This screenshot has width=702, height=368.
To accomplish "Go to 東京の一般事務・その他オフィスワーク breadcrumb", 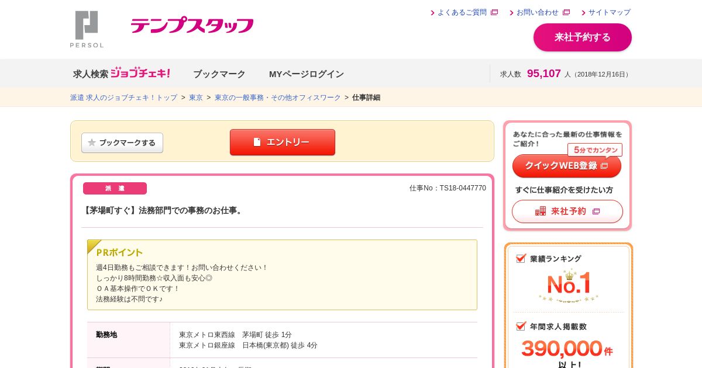I will coord(277,98).
